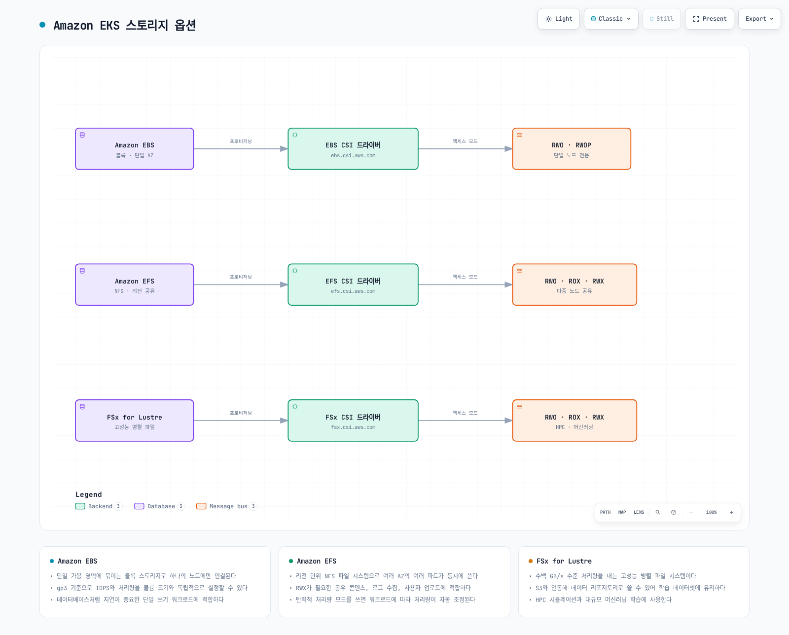Open the help question mark icon

point(674,512)
